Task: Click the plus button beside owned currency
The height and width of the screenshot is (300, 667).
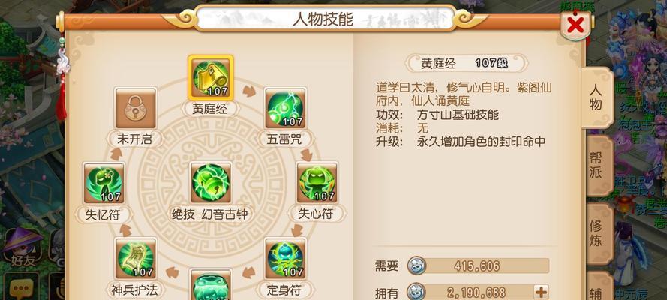Action: pyautogui.click(x=542, y=292)
